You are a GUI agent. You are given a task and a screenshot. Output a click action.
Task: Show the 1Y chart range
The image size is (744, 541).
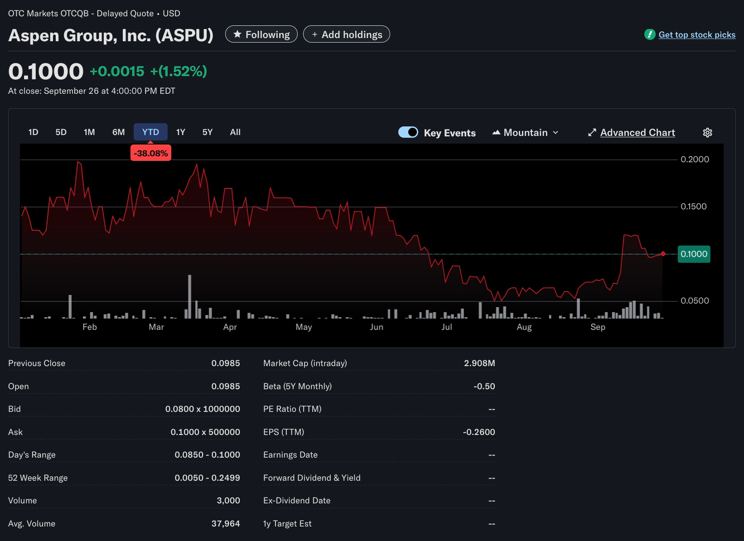pos(180,132)
